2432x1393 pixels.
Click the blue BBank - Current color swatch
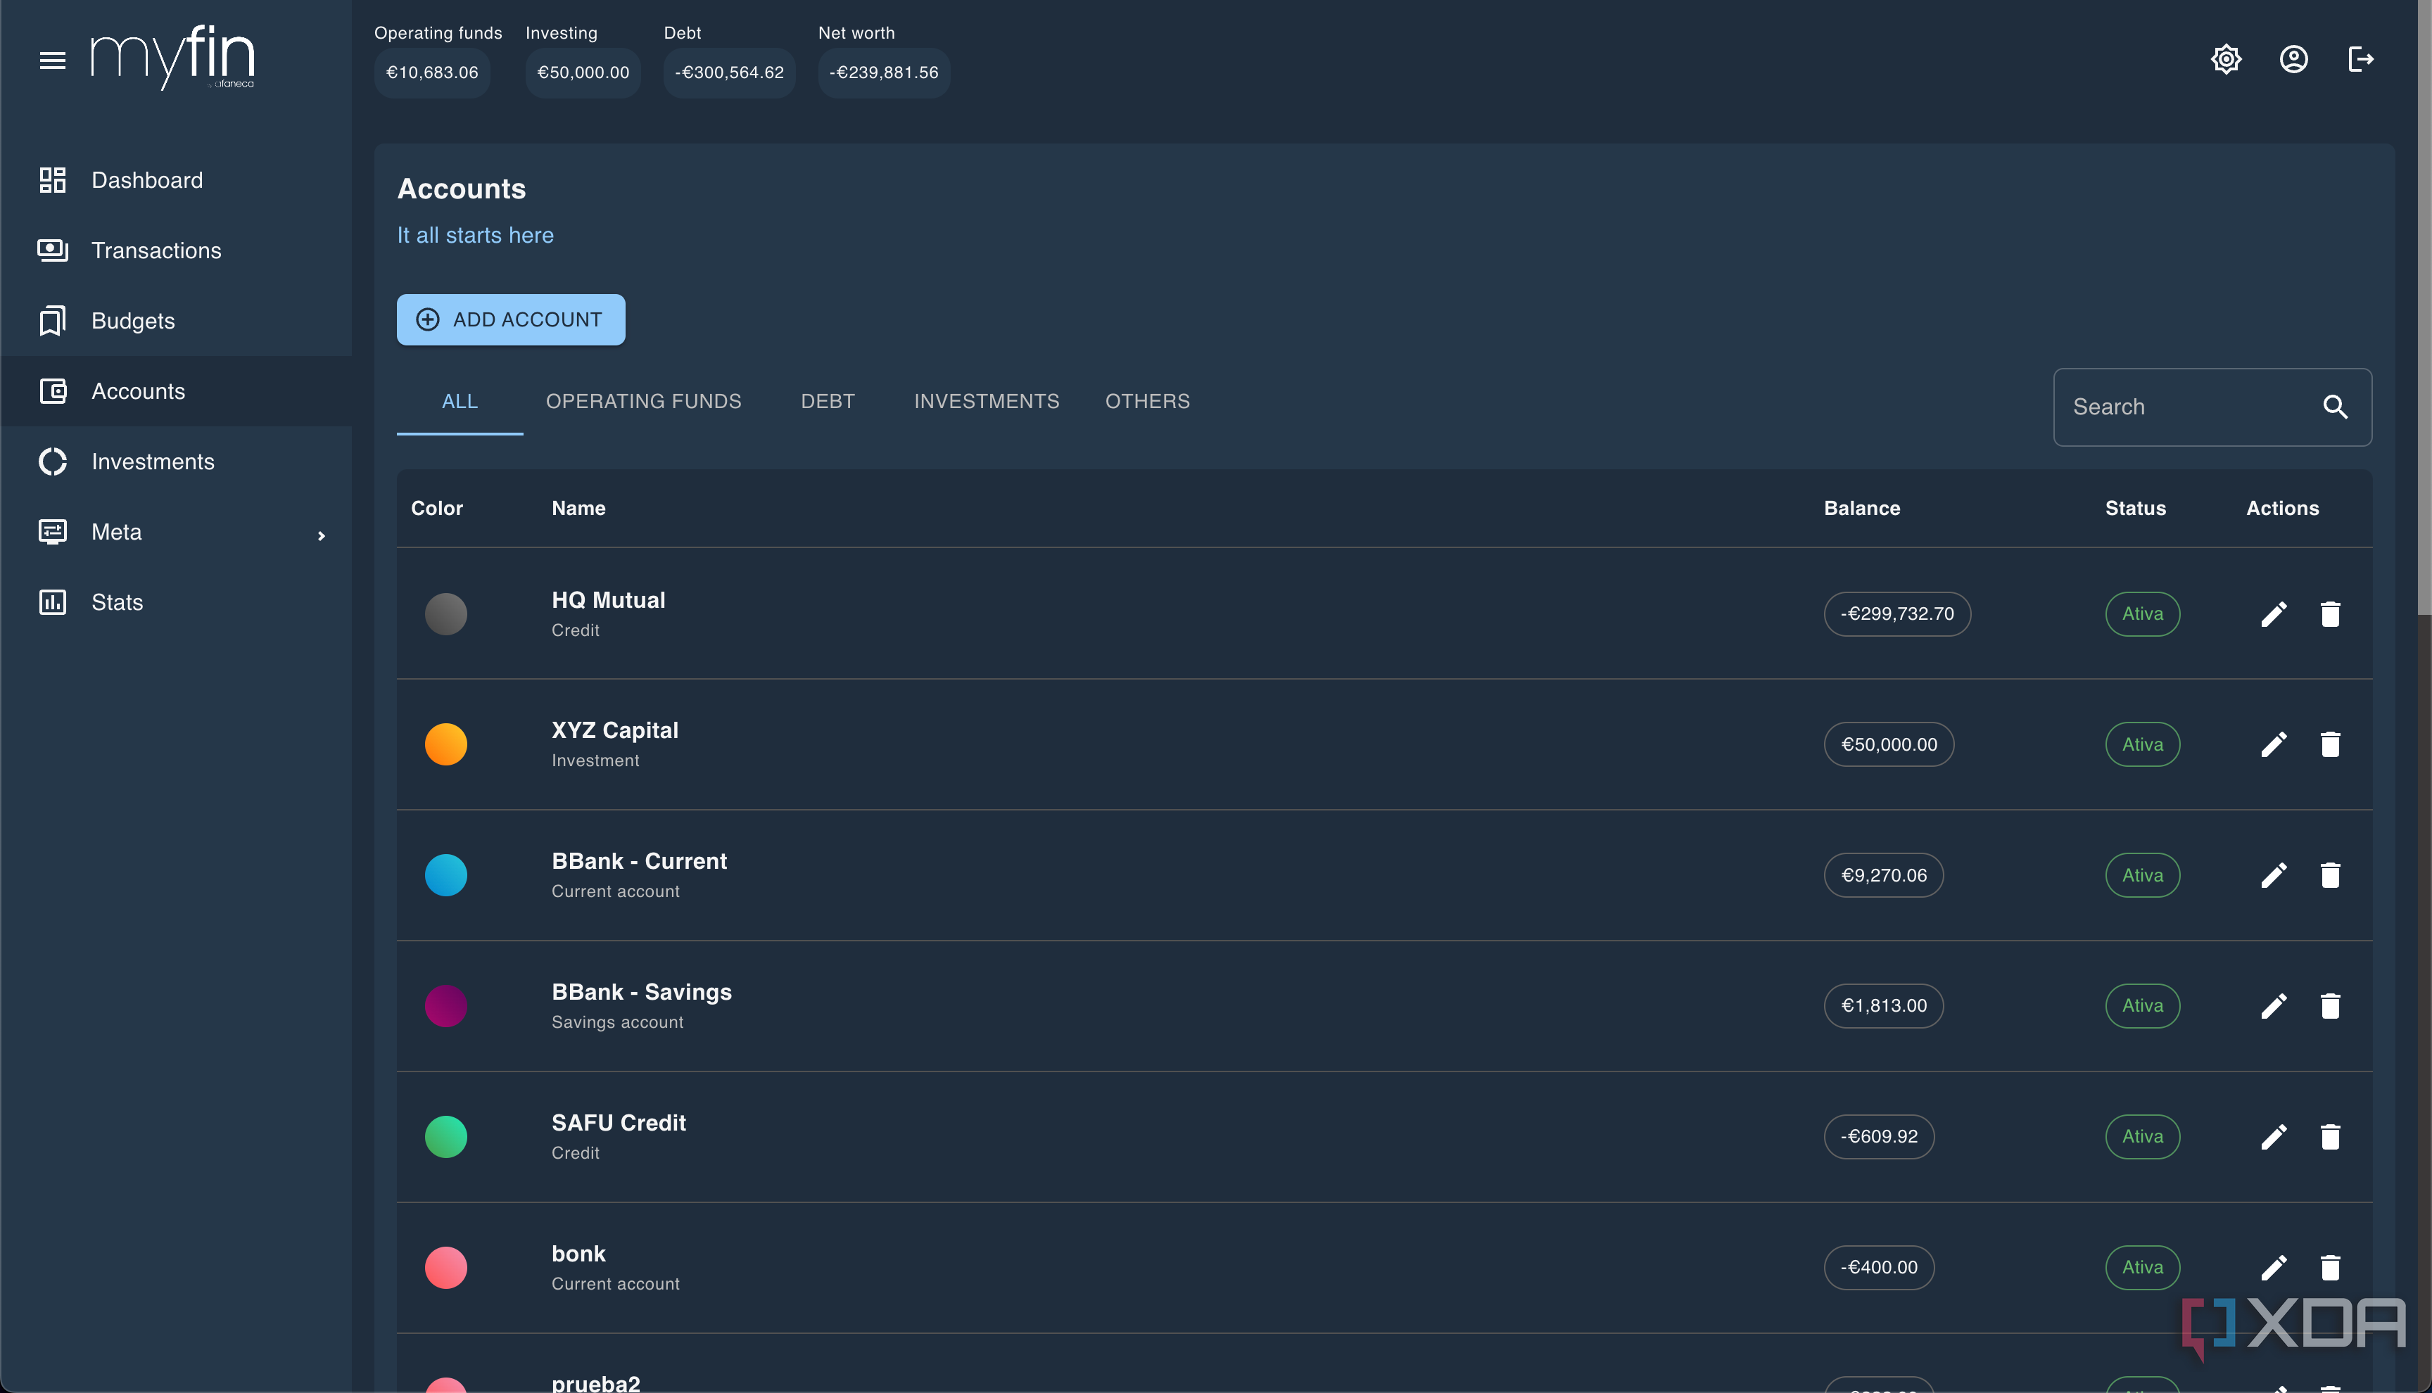[446, 875]
